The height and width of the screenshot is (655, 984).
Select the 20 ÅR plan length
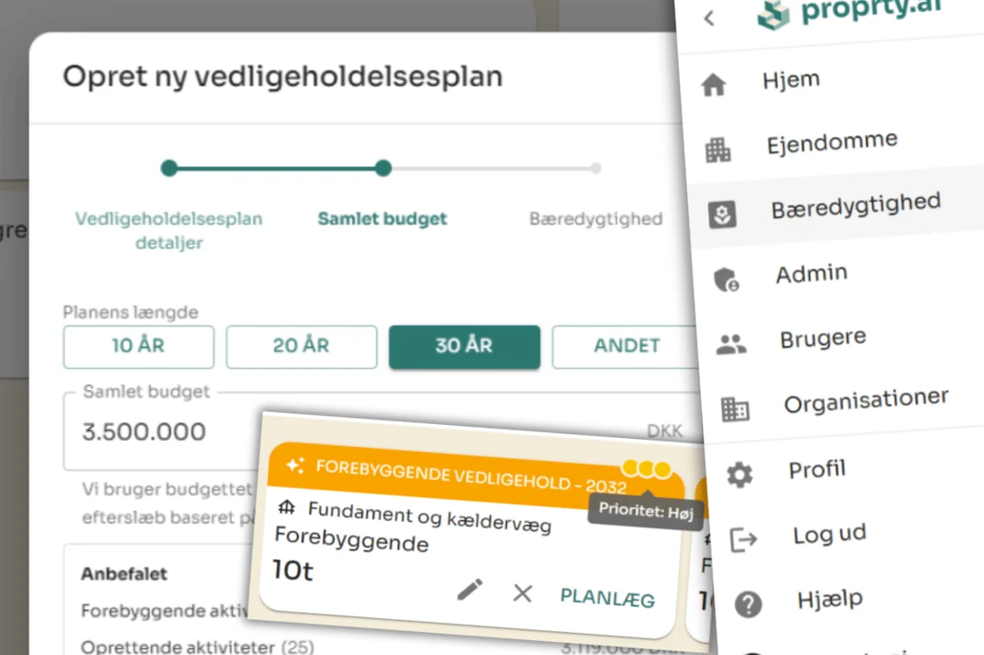pyautogui.click(x=301, y=346)
